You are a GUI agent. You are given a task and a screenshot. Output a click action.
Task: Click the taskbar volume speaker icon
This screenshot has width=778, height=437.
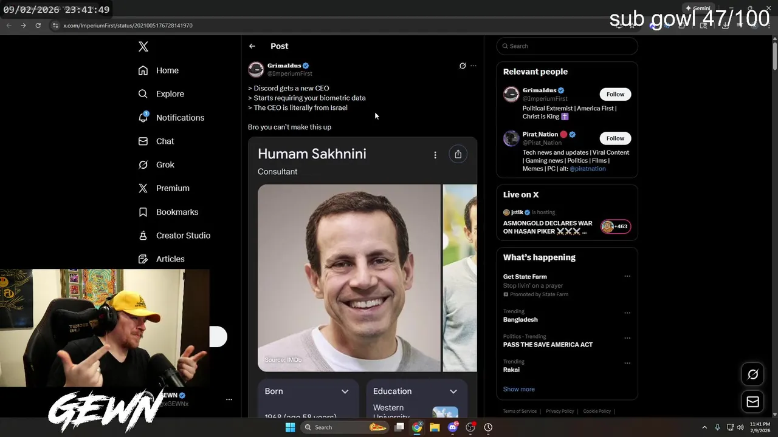tap(740, 427)
